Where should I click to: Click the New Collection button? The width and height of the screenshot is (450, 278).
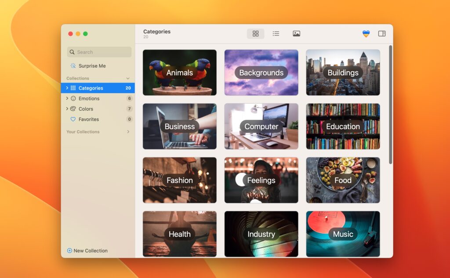(x=88, y=250)
